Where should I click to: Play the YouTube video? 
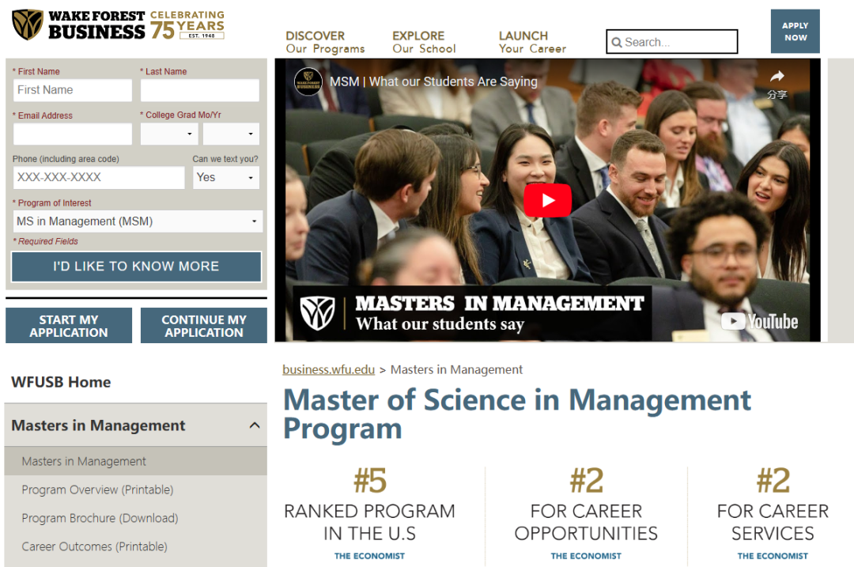(547, 200)
